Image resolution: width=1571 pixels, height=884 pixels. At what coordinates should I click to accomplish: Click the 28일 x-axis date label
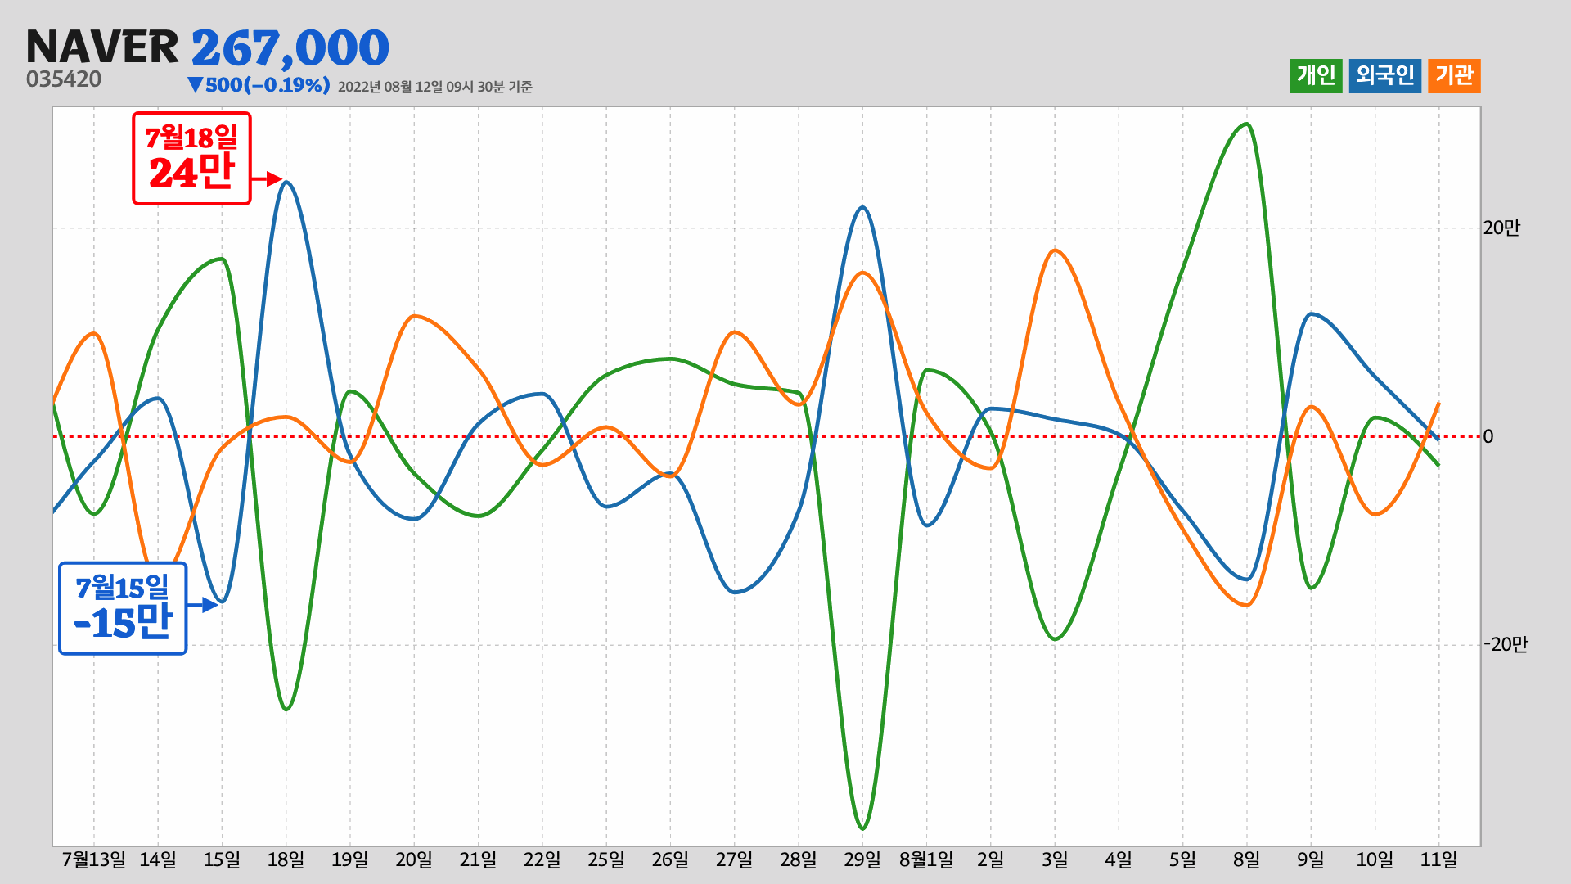pos(799,860)
